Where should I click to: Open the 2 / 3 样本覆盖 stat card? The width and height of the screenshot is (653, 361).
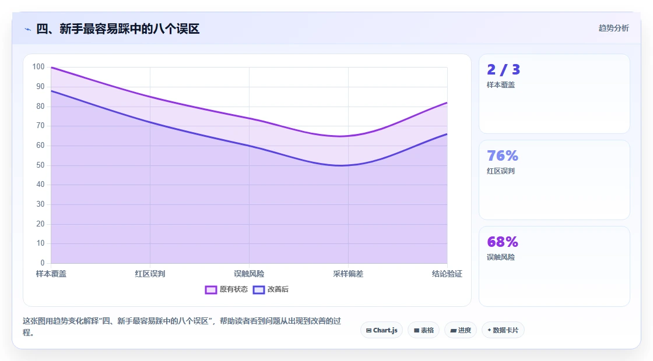(x=554, y=94)
